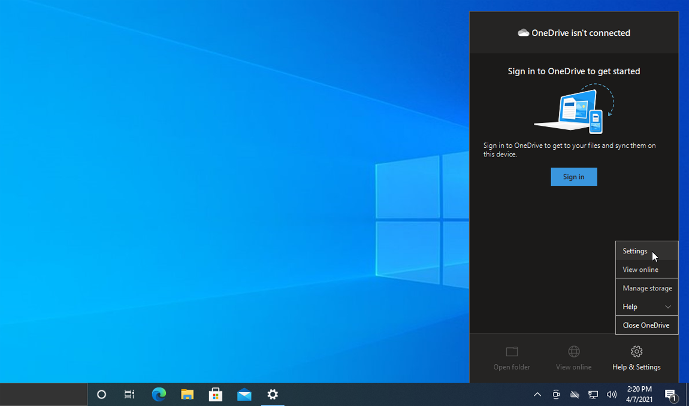
Task: Click the Open folder icon in OneDrive panel
Action: pos(512,352)
